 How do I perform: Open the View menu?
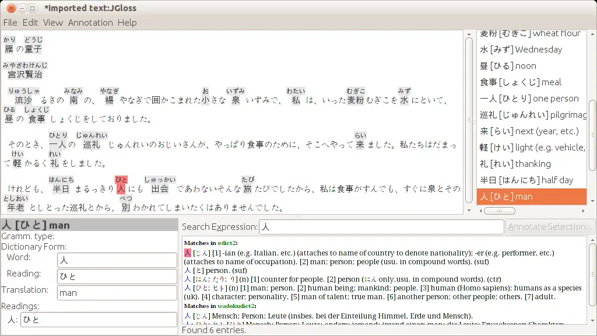[53, 23]
